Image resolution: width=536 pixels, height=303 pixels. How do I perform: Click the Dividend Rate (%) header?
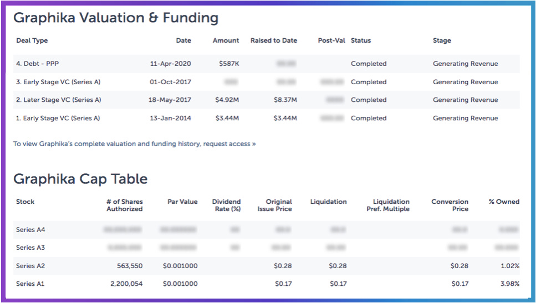pyautogui.click(x=226, y=206)
